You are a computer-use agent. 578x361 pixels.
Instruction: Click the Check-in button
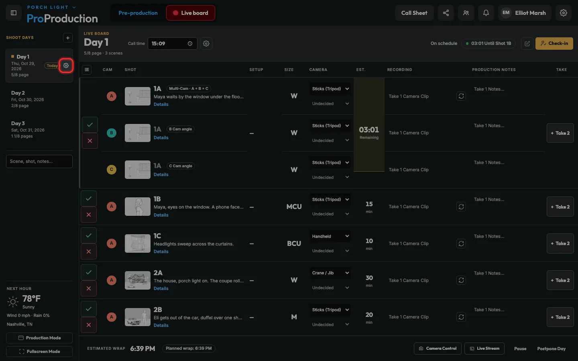coord(554,43)
